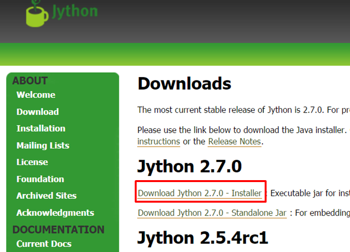Go to the Download sidebar link
Screen dimensions: 350x252
coord(37,112)
